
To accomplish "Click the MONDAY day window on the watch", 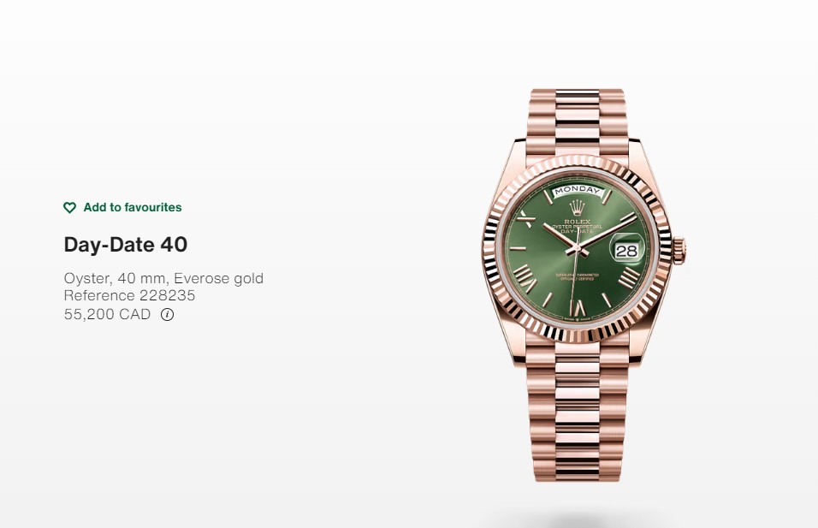I will [x=577, y=191].
